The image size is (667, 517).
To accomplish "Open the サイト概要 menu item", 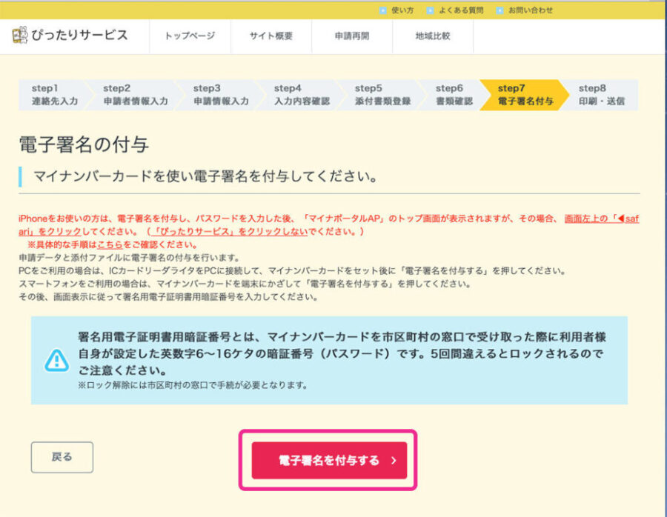I will [x=271, y=36].
